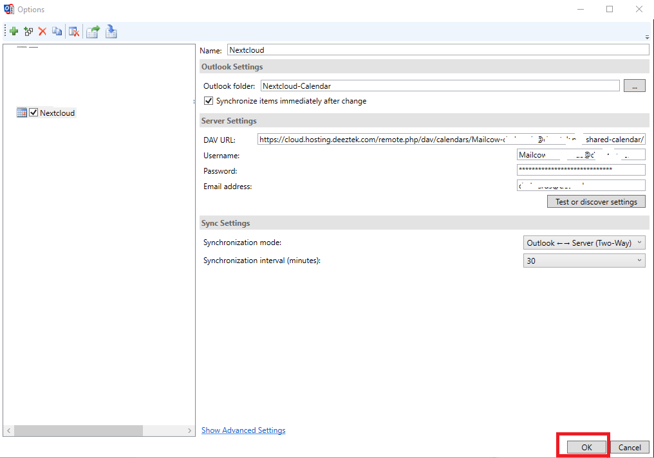Open the Synchronization interval dropdown
Image resolution: width=654 pixels, height=458 pixels.
pyautogui.click(x=584, y=261)
